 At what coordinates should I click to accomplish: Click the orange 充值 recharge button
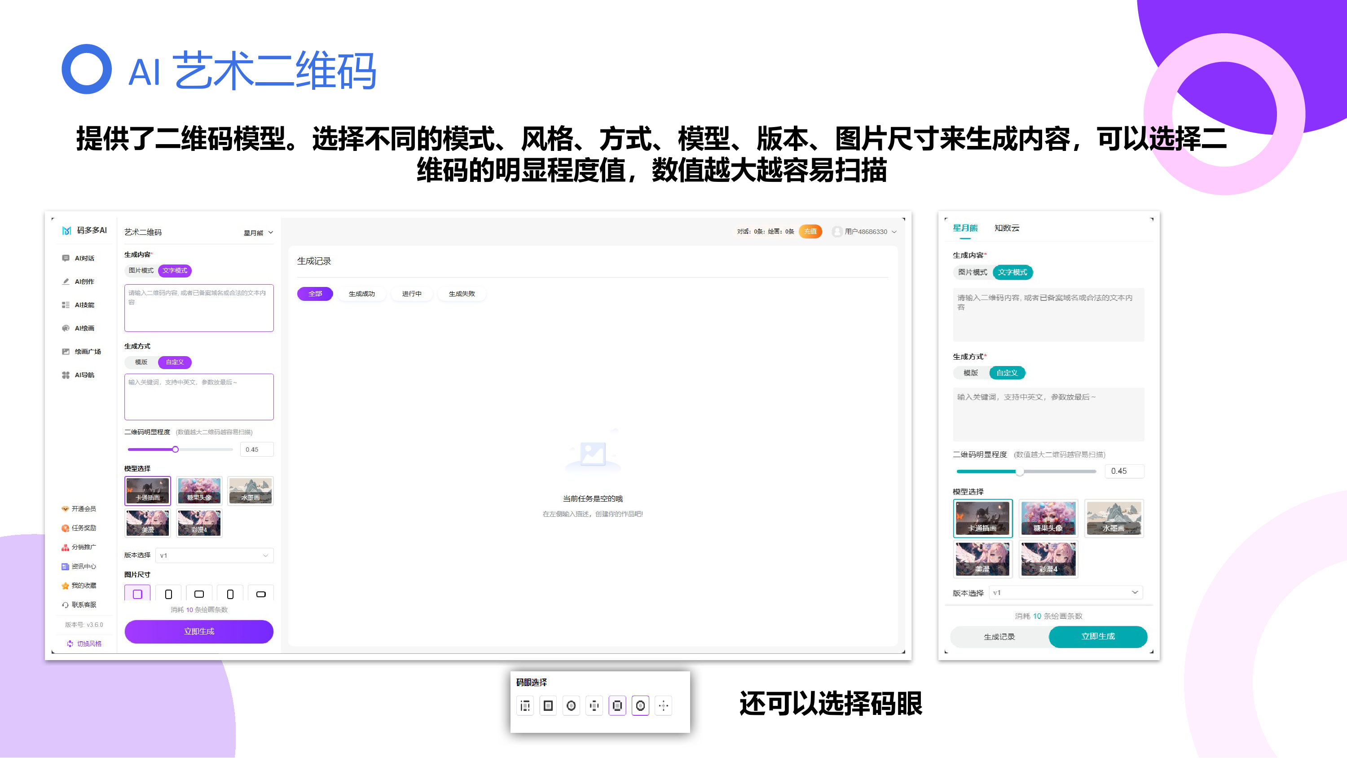coord(810,232)
